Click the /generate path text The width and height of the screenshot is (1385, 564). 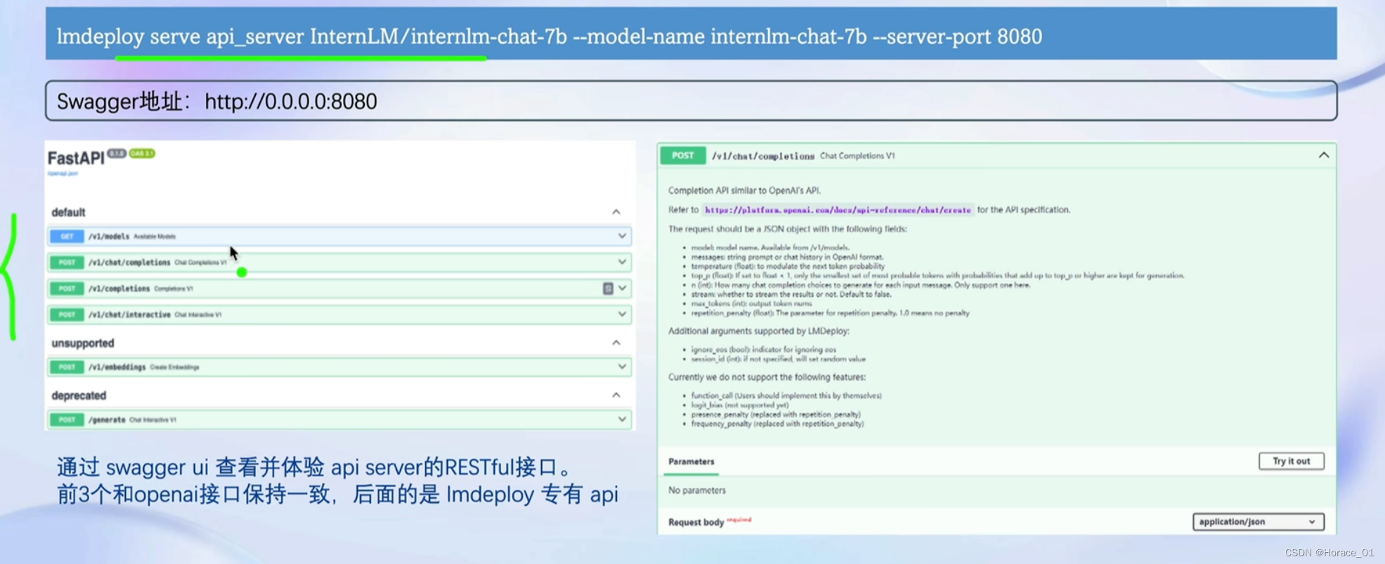point(107,420)
